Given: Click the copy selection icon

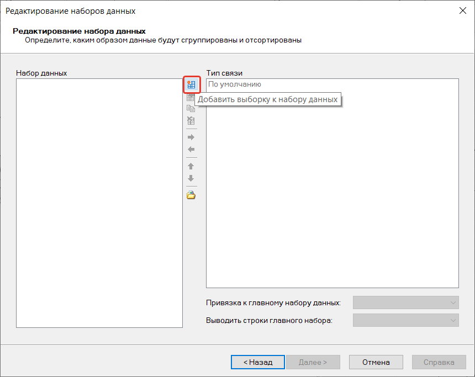Looking at the screenshot, I should coord(191,109).
